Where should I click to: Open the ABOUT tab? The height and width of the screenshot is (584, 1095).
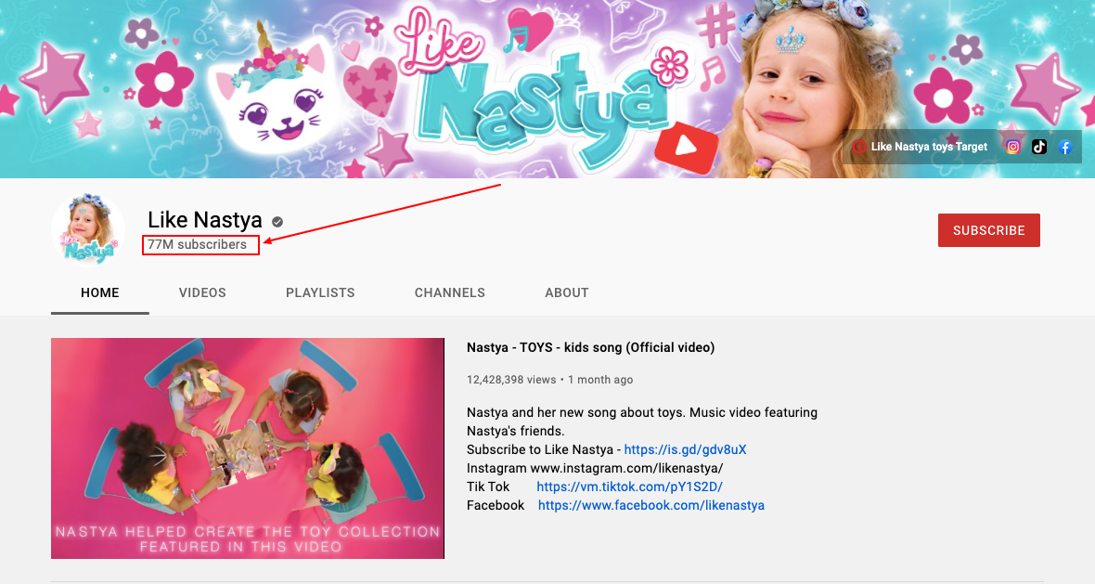point(566,292)
